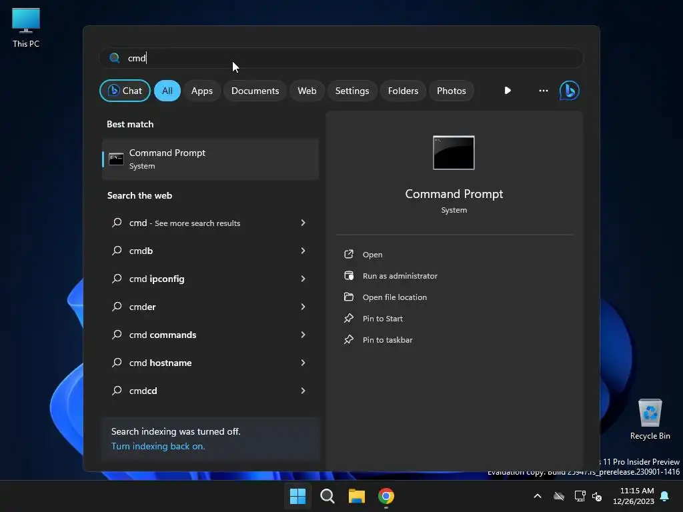
Task: Open the three-dot options menu
Action: [543, 91]
